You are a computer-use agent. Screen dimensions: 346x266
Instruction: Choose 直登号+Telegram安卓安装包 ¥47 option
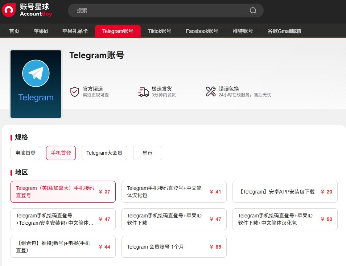click(x=63, y=219)
